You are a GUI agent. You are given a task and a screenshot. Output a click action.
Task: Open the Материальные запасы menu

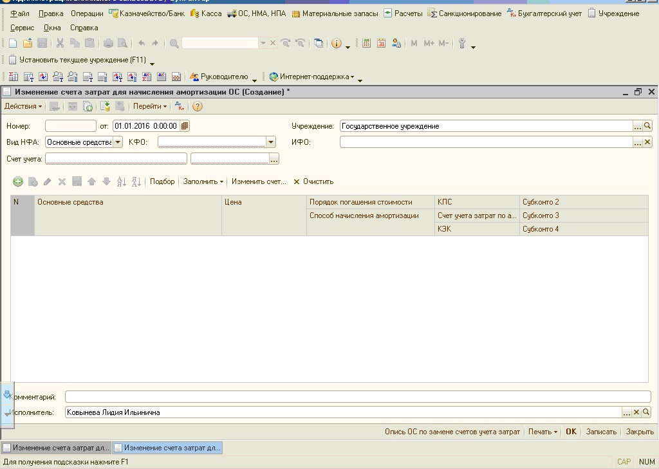335,14
